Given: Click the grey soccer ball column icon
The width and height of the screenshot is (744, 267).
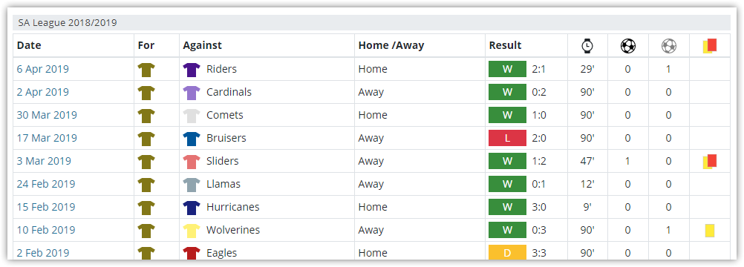Looking at the screenshot, I should pos(668,45).
